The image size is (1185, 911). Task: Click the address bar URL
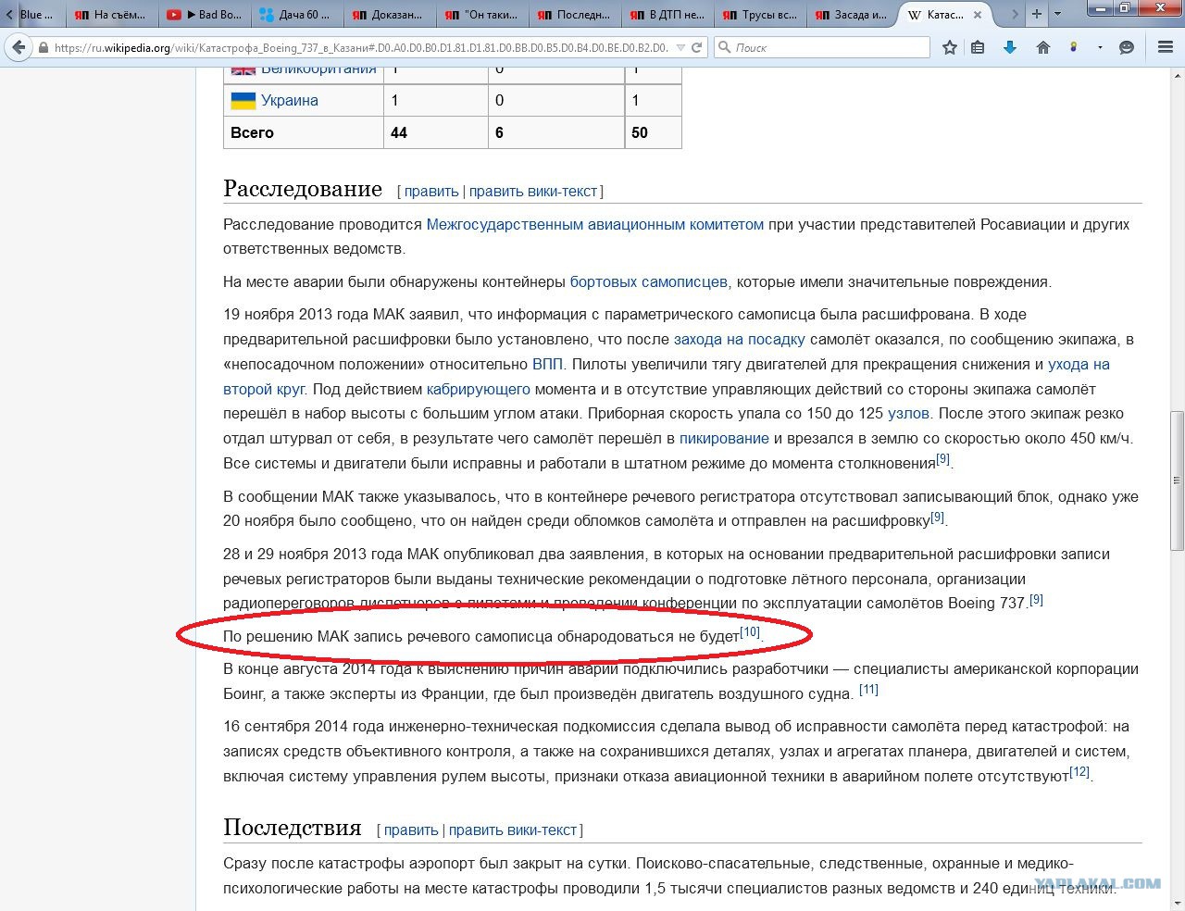[361, 47]
